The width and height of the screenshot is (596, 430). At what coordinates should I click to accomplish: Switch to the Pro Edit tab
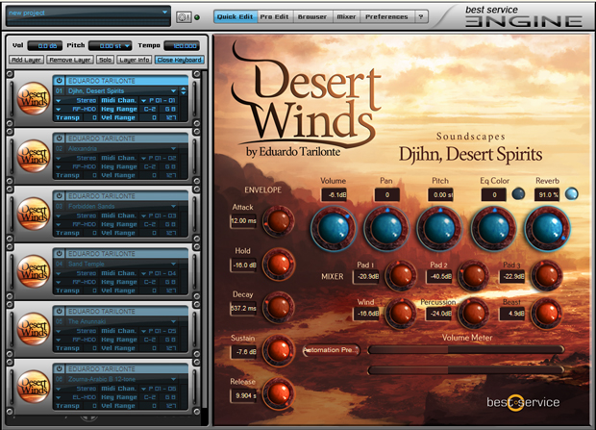(274, 16)
